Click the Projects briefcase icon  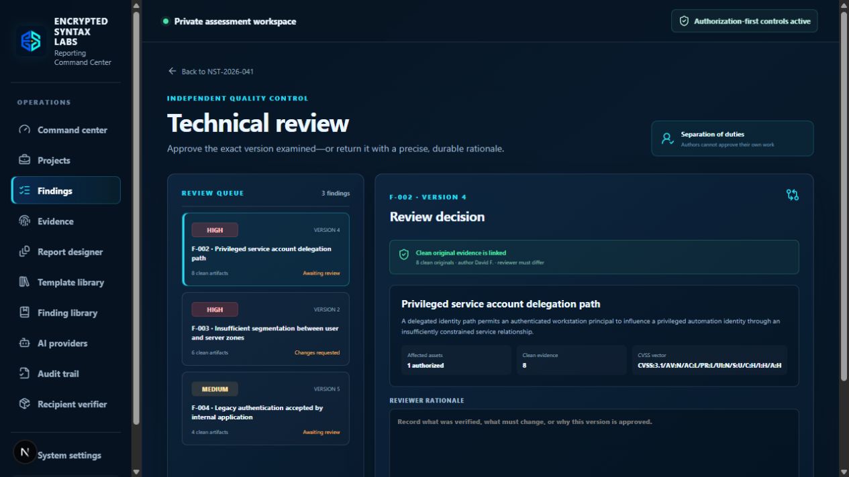25,160
